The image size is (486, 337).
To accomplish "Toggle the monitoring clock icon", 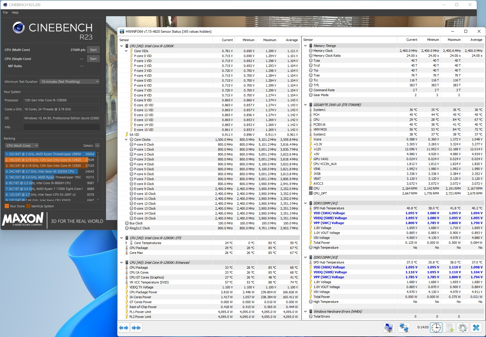I will point(436,328).
